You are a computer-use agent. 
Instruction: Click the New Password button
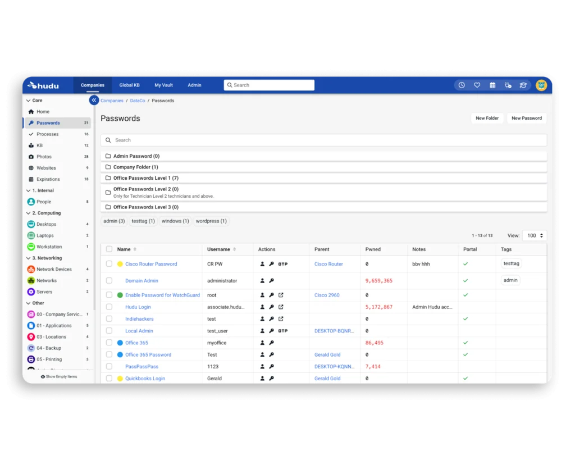click(526, 119)
